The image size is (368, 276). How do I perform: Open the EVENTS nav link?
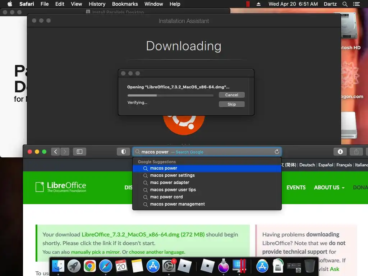[x=296, y=188]
